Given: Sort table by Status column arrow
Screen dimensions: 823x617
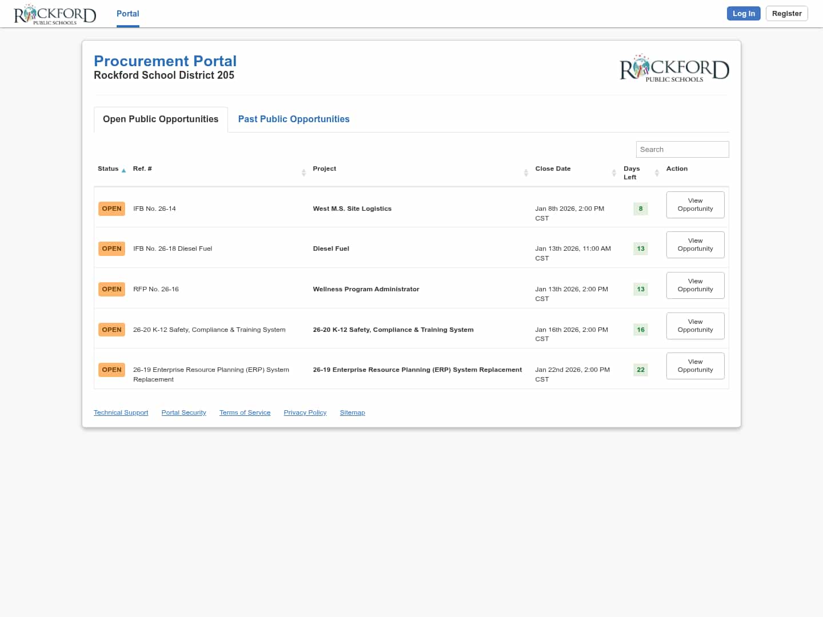Looking at the screenshot, I should [123, 170].
